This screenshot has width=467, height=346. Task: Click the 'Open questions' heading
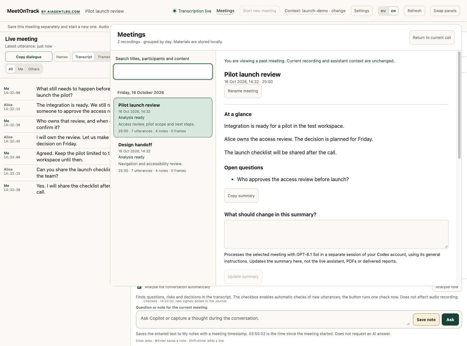pyautogui.click(x=244, y=168)
